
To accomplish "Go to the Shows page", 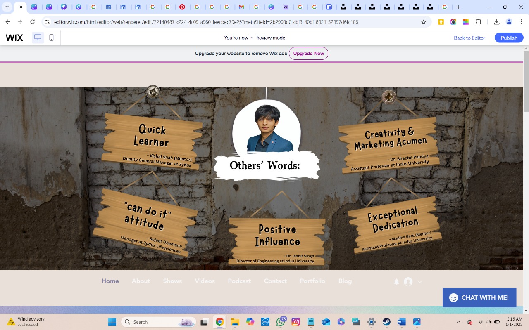I will point(172,281).
